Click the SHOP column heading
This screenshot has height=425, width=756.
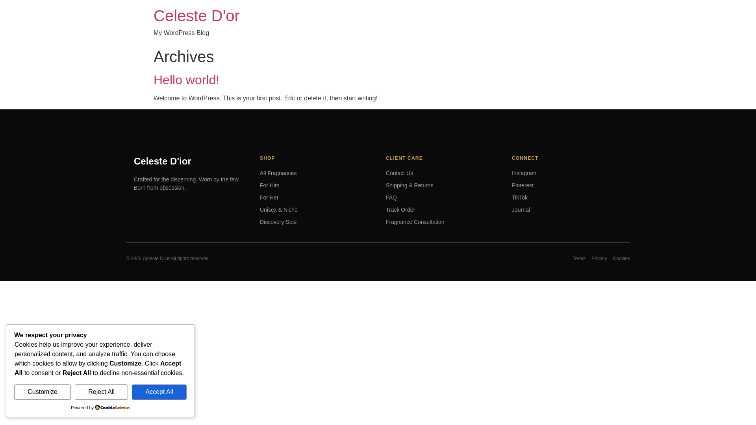(267, 158)
